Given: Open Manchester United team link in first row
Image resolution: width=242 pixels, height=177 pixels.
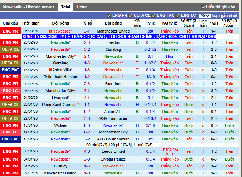Looking at the screenshot, I should tap(113, 31).
